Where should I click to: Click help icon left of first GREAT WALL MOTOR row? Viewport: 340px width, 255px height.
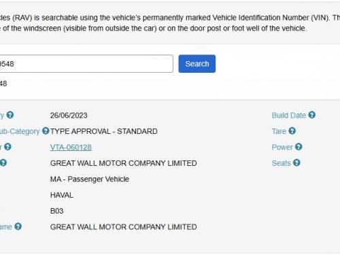3,163
